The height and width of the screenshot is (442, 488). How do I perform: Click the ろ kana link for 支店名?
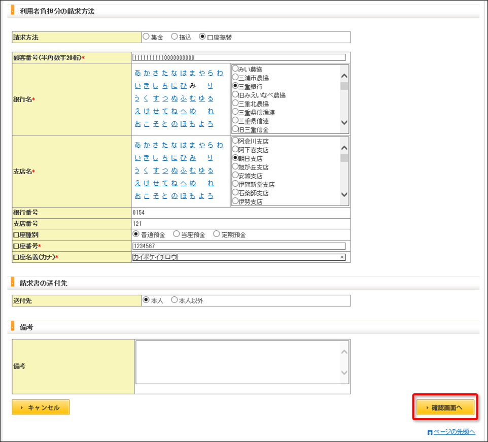pyautogui.click(x=211, y=196)
